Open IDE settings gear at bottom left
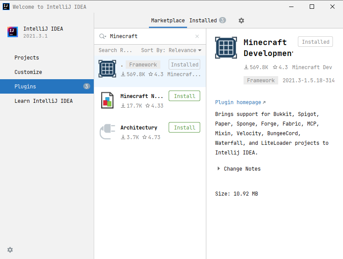The width and height of the screenshot is (343, 259). click(10, 250)
